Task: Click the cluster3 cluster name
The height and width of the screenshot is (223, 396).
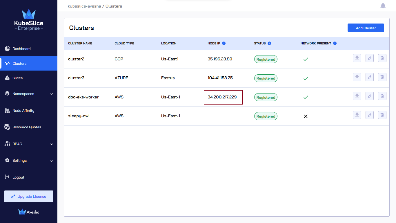Action: [76, 78]
